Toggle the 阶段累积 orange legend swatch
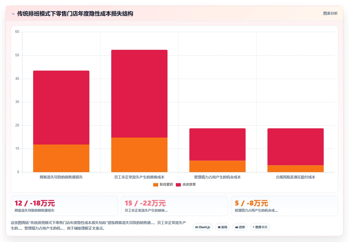 156,185
